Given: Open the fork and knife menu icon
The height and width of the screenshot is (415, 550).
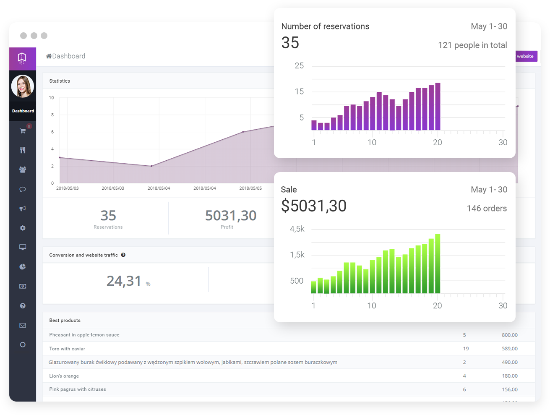Looking at the screenshot, I should [23, 150].
